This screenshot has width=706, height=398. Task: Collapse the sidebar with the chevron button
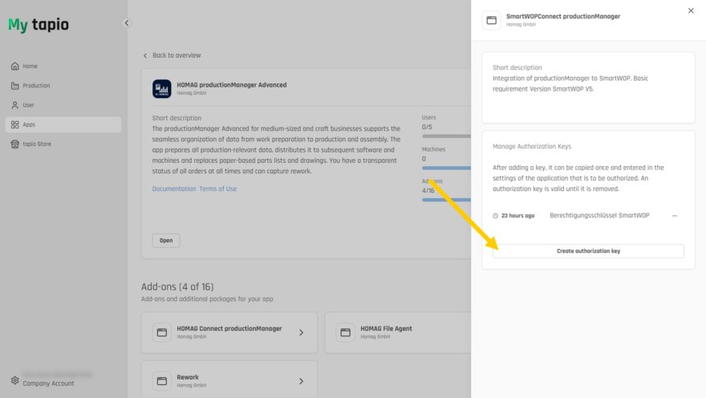[x=127, y=23]
